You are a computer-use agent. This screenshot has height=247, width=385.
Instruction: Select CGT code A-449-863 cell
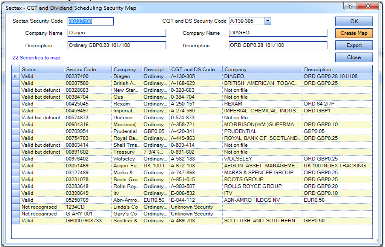tap(196, 138)
